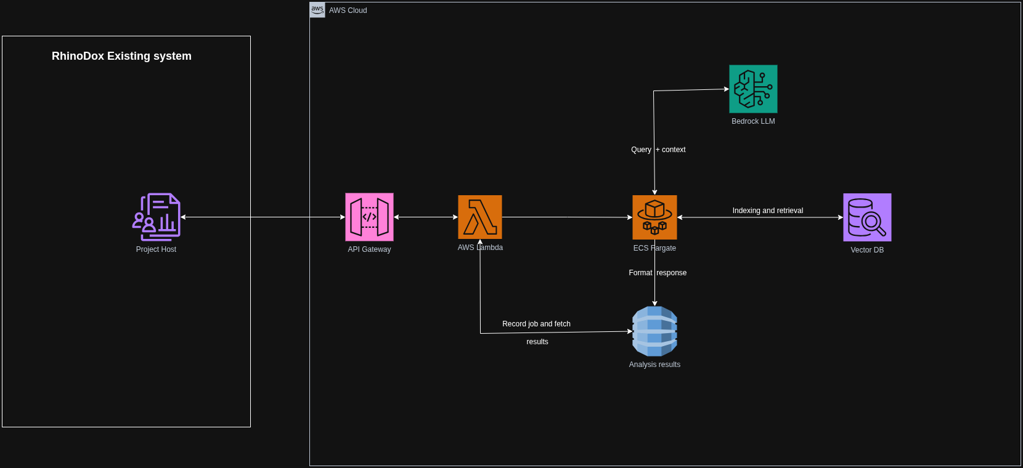Click the 'Query + context' connector label
Screen dimensions: 1023x468
click(658, 150)
